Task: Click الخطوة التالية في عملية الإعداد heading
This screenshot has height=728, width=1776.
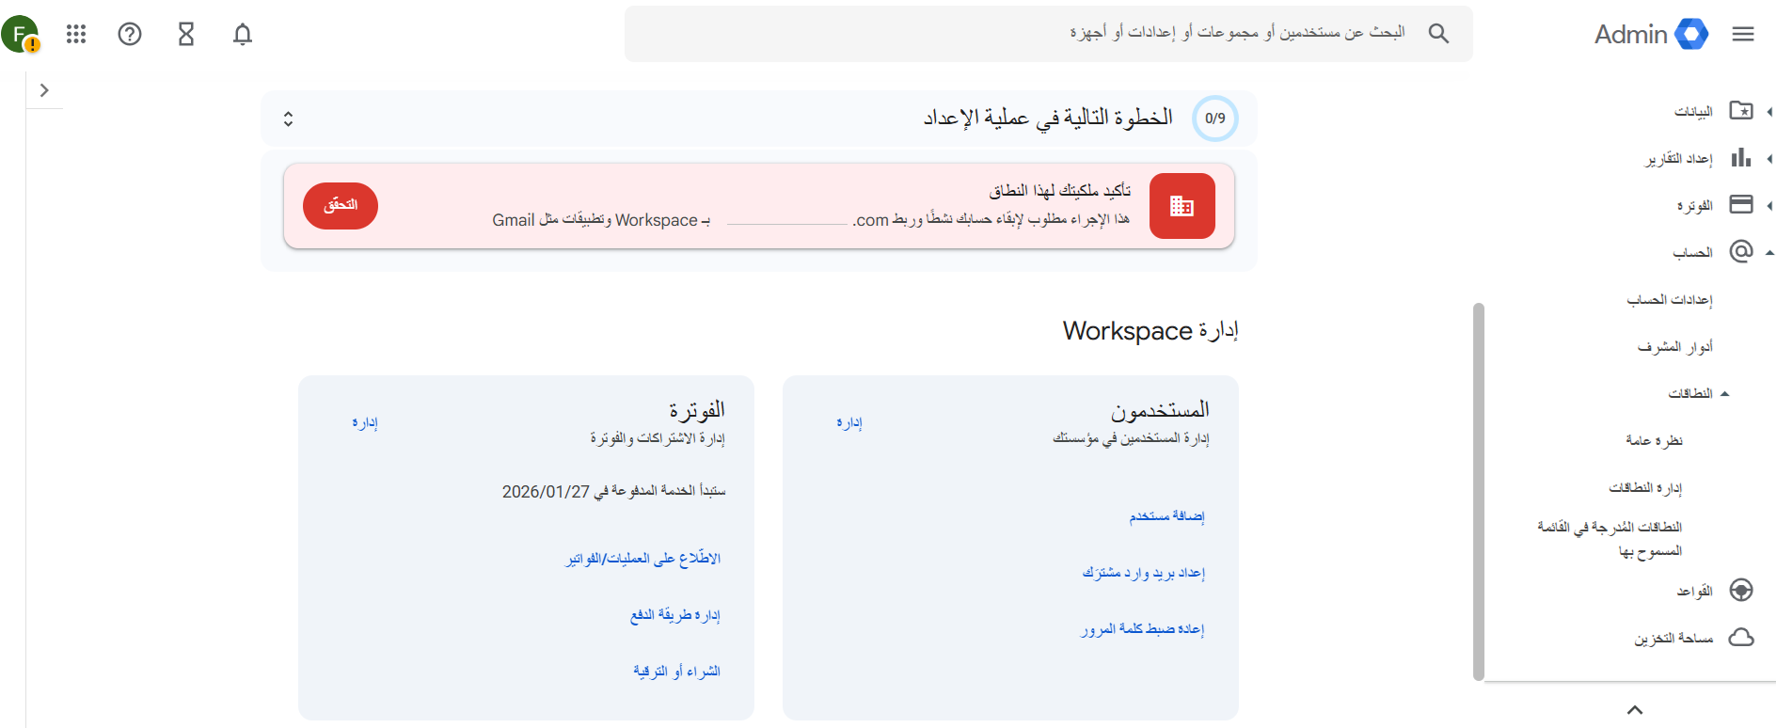Action: 1048,118
